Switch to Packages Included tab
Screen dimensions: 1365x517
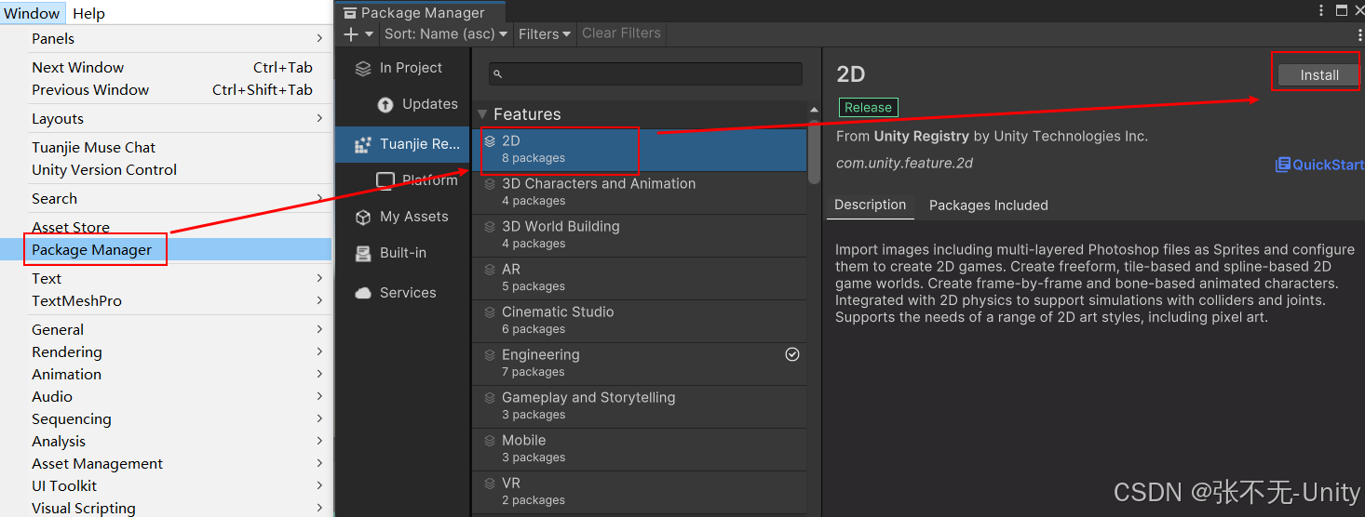click(x=989, y=205)
